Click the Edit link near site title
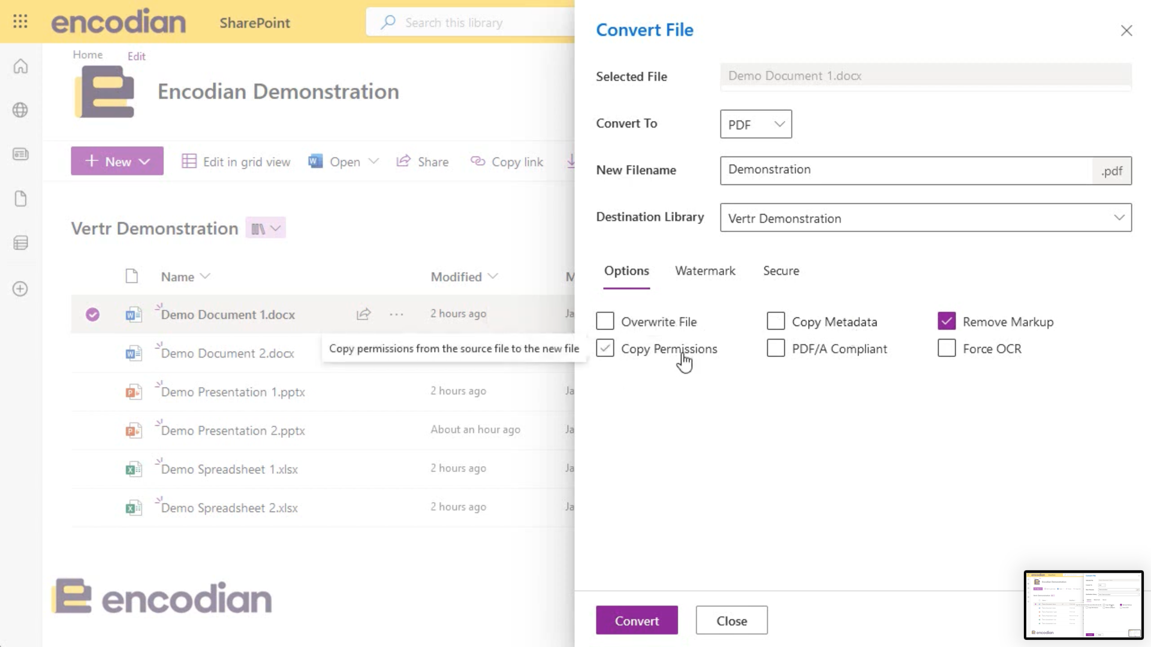 (x=136, y=56)
